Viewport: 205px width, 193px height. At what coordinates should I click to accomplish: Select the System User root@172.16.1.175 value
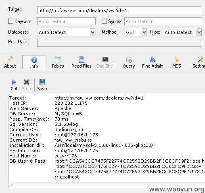pos(76,151)
